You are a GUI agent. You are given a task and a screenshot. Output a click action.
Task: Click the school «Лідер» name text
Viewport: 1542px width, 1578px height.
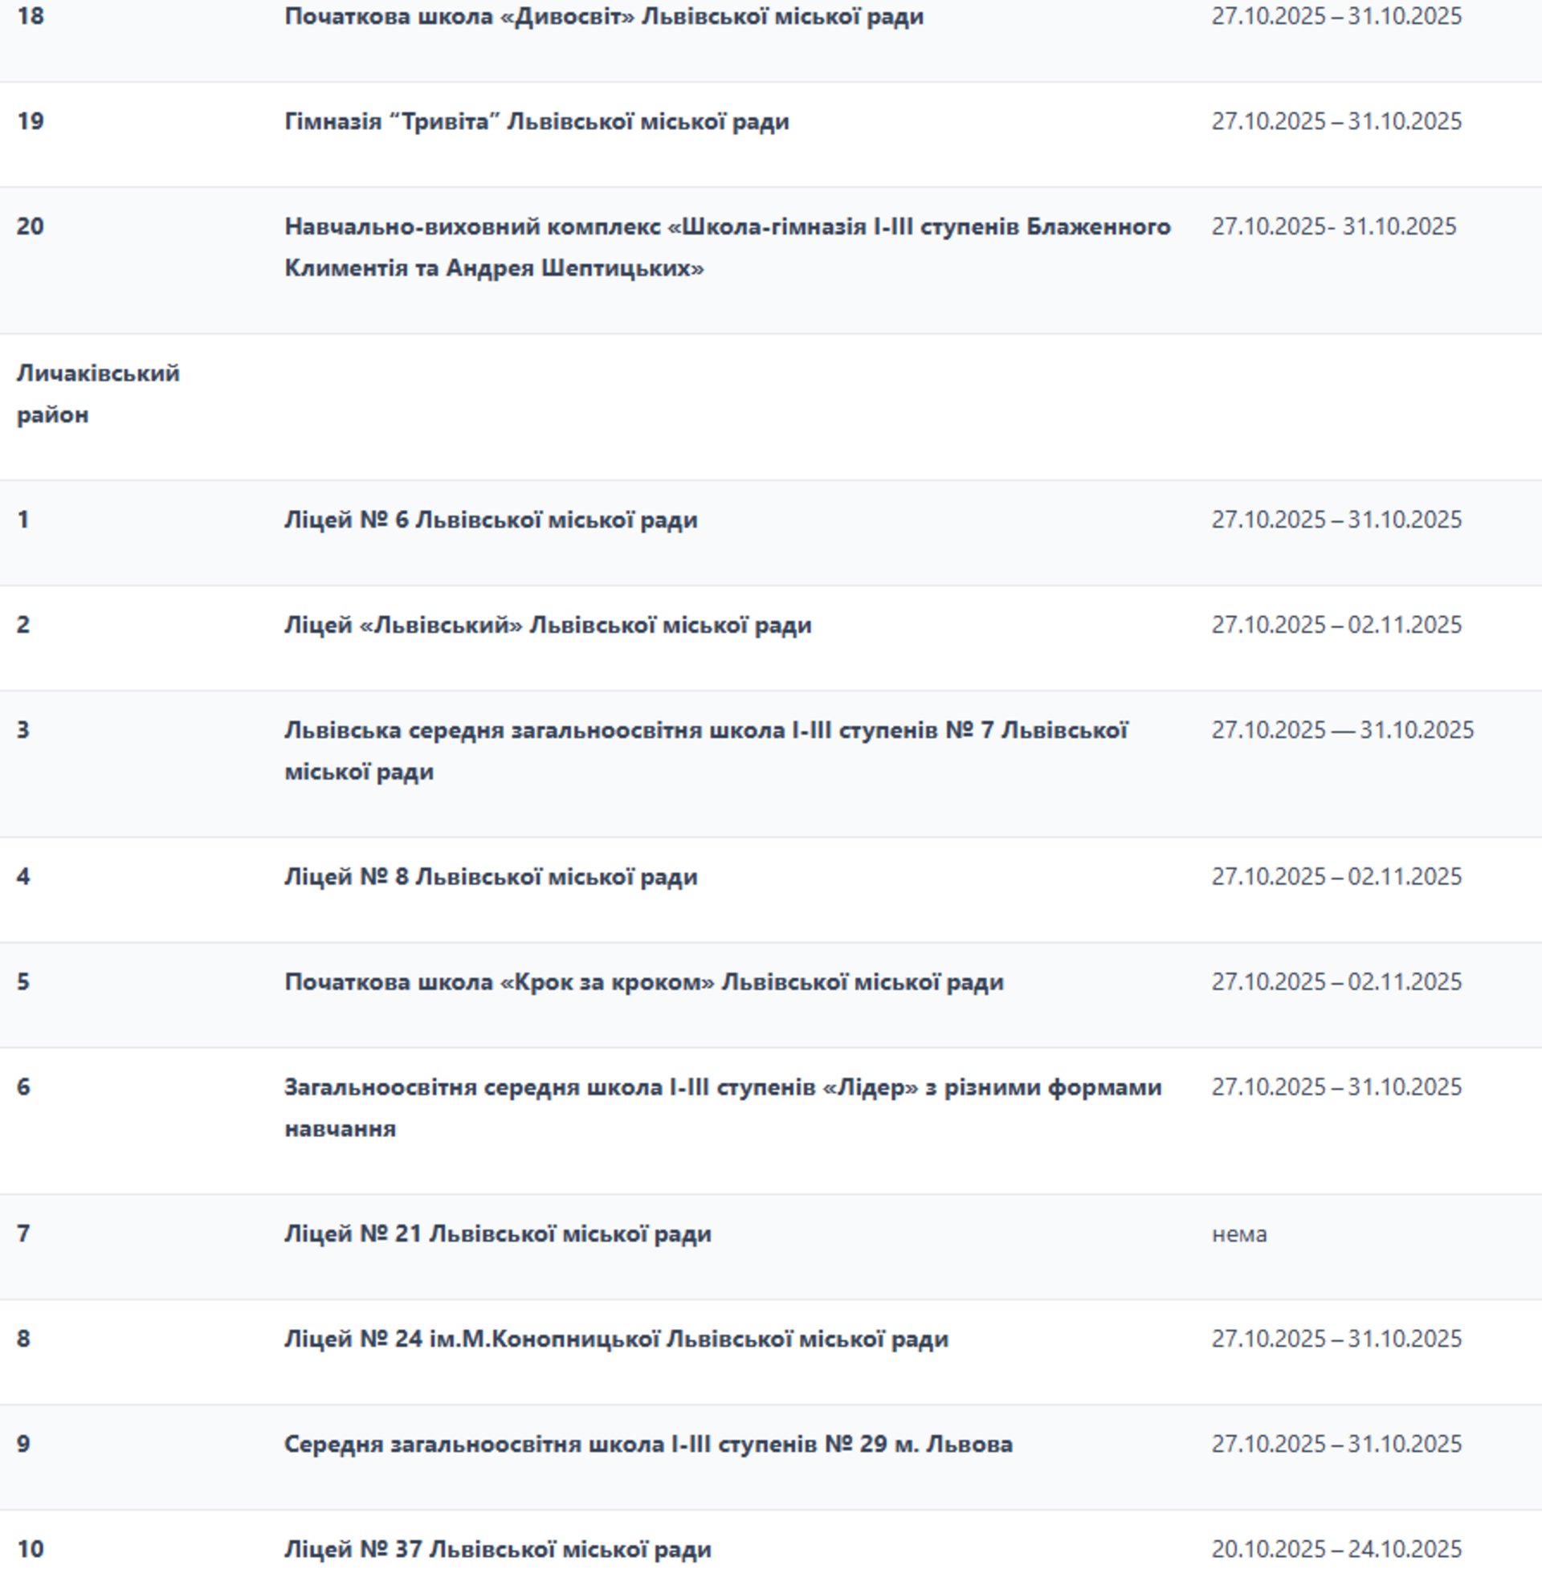[x=722, y=1107]
